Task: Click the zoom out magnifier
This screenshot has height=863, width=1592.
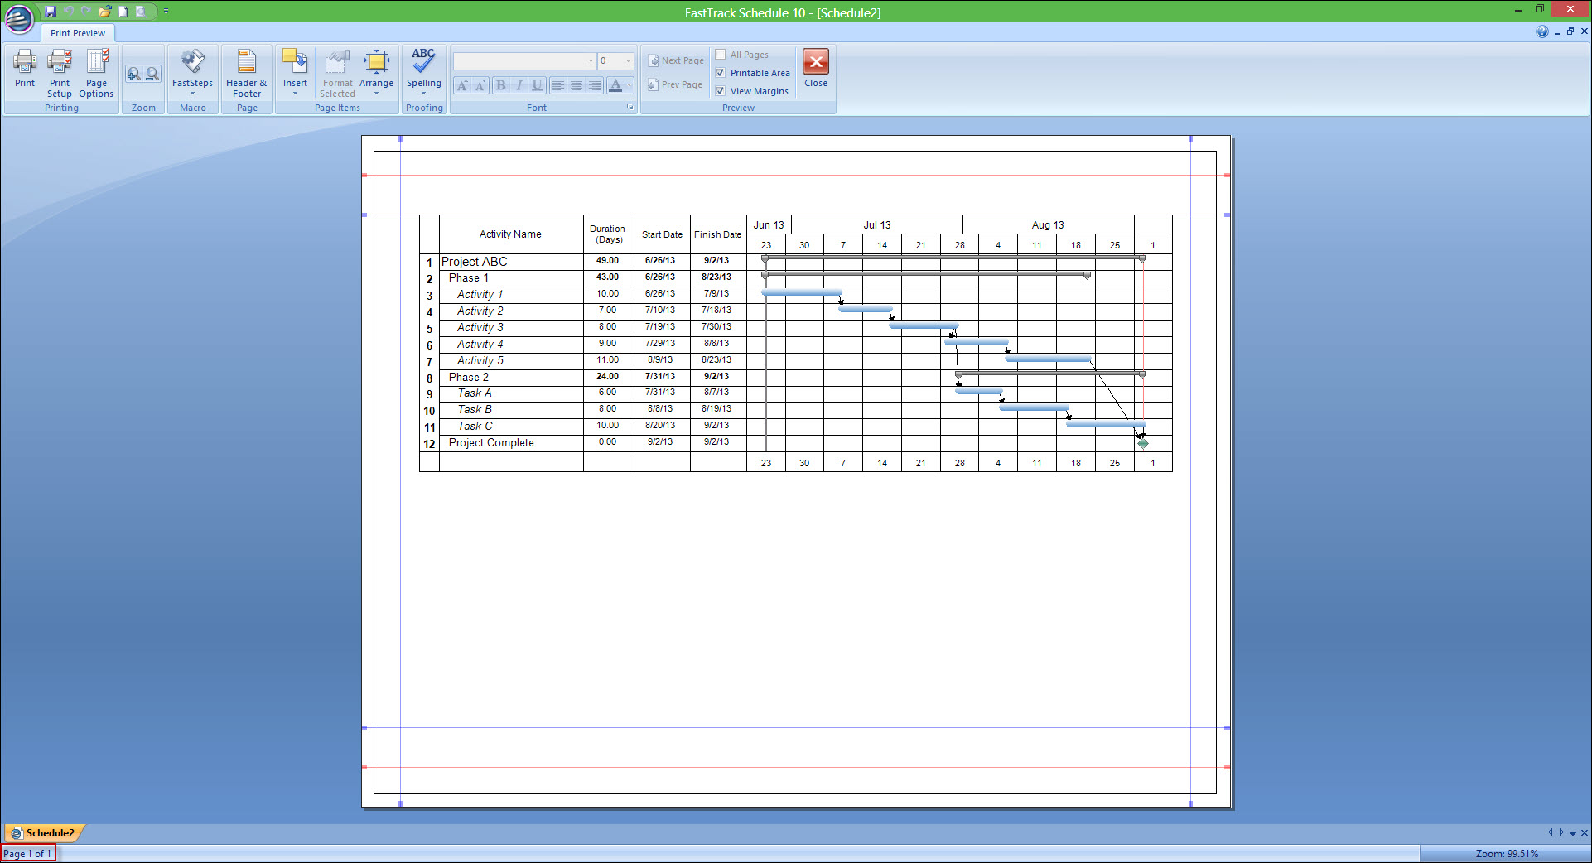Action: point(152,75)
